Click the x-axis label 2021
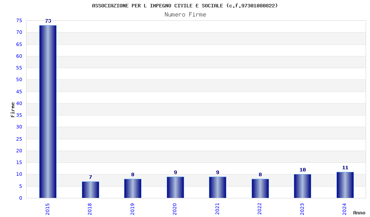Viewport: 370px width, 217px height. [217, 209]
